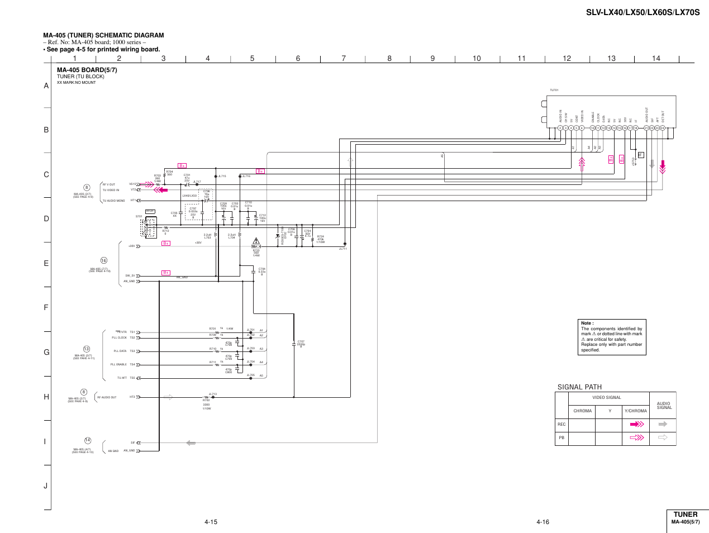
Task: Click the 'MA-405 BOARD(5/7)' heading
Action: (87, 70)
